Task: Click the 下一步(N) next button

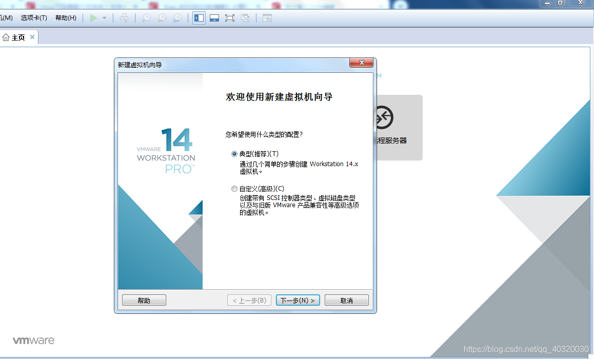Action: pyautogui.click(x=298, y=301)
